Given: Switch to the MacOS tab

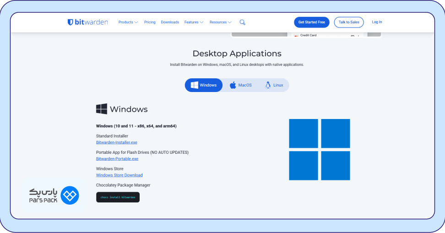Looking at the screenshot, I should 241,85.
